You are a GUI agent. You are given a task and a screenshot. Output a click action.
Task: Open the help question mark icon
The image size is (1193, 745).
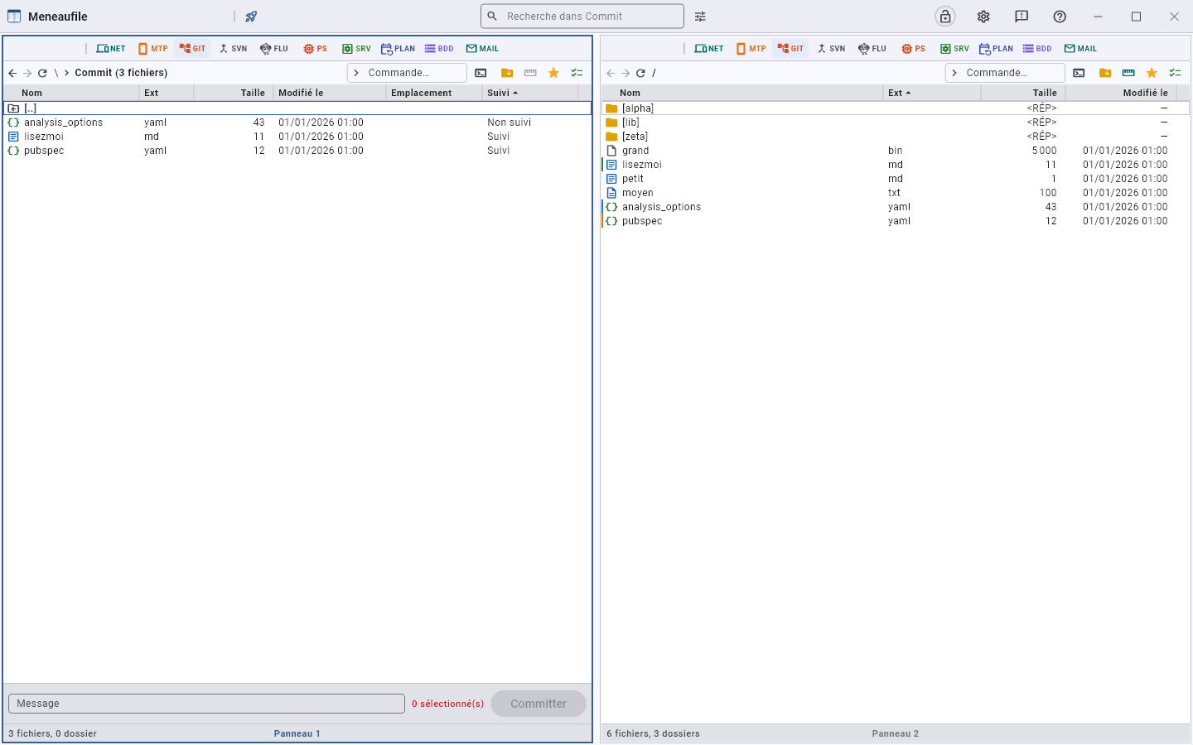[1060, 17]
